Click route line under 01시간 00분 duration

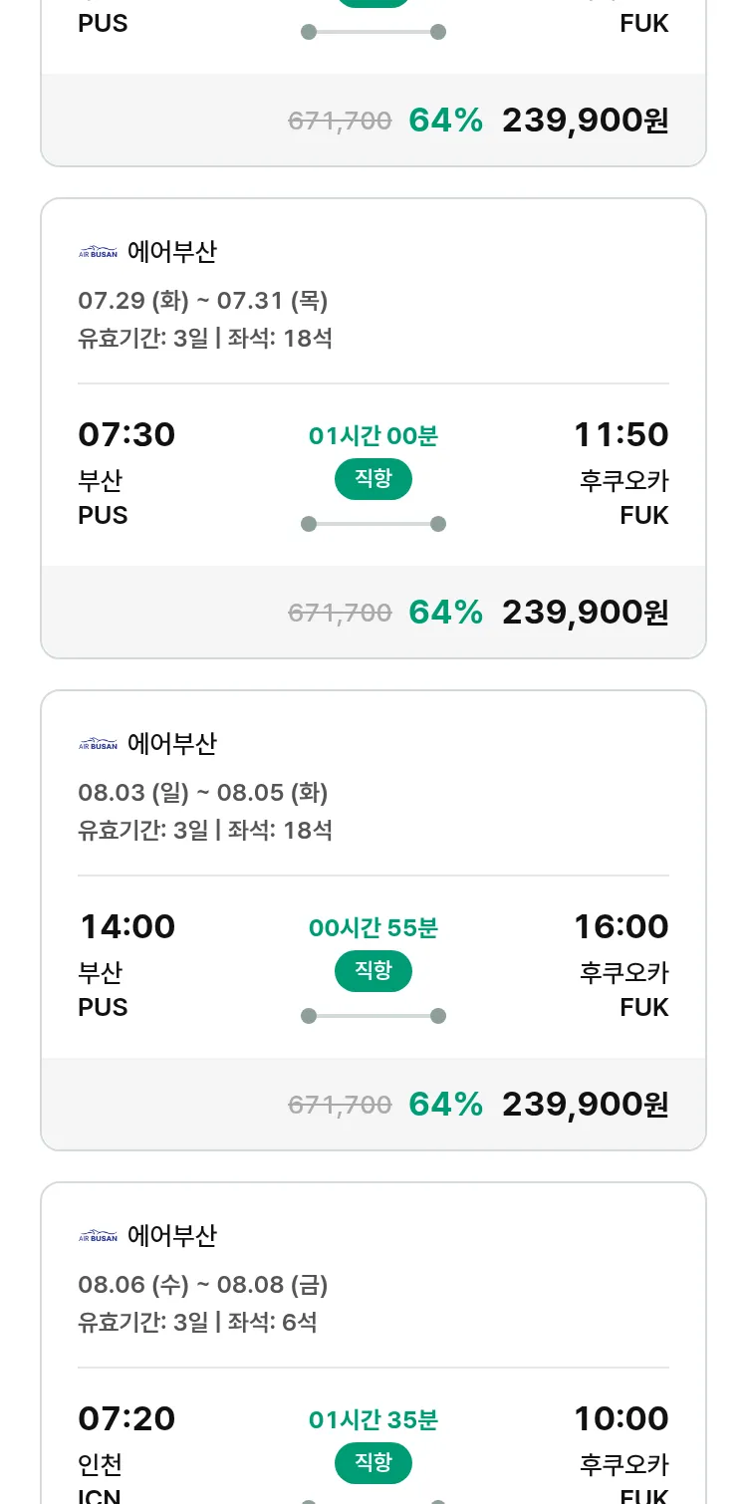pos(373,524)
